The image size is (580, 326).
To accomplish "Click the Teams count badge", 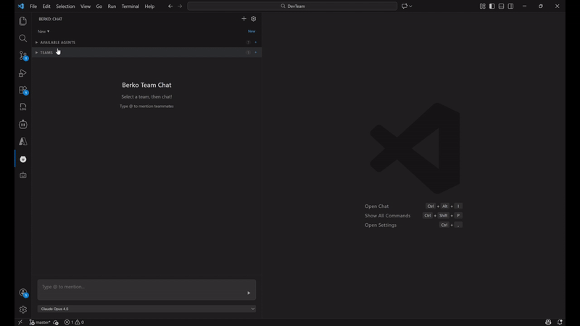I will click(248, 52).
